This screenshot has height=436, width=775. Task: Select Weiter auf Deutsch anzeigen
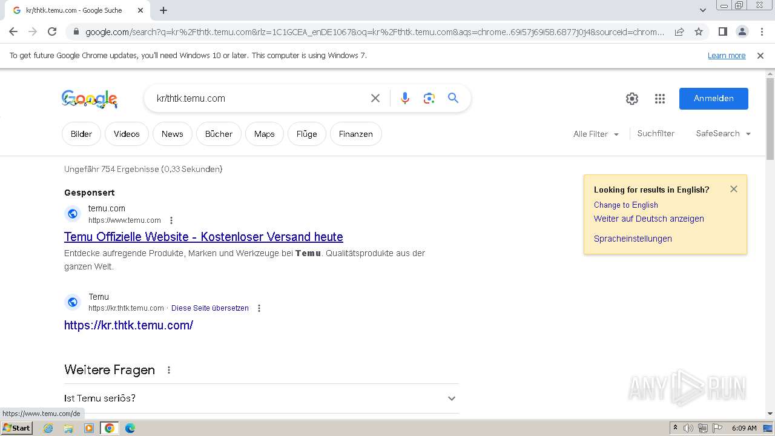click(648, 219)
